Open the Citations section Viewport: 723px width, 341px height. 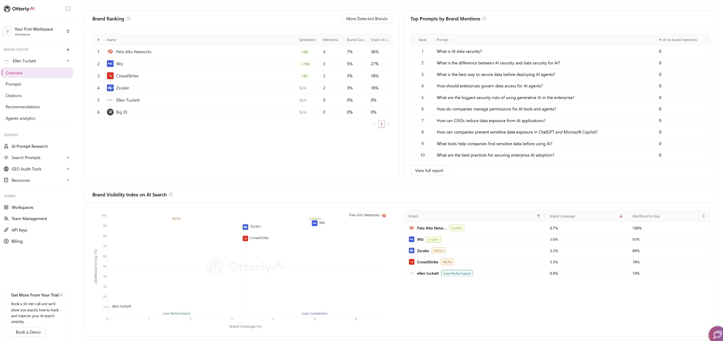click(x=14, y=95)
